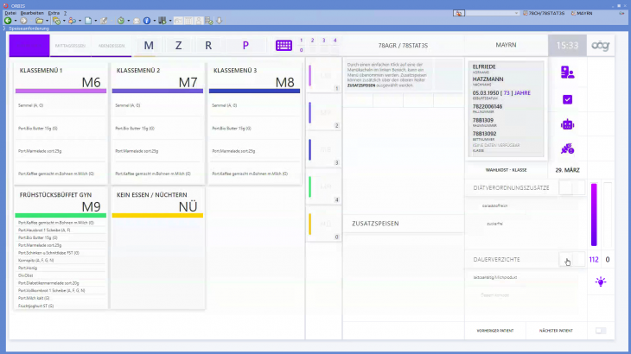
Task: Toggle the switch beside Nächster Patient
Action: [x=600, y=331]
